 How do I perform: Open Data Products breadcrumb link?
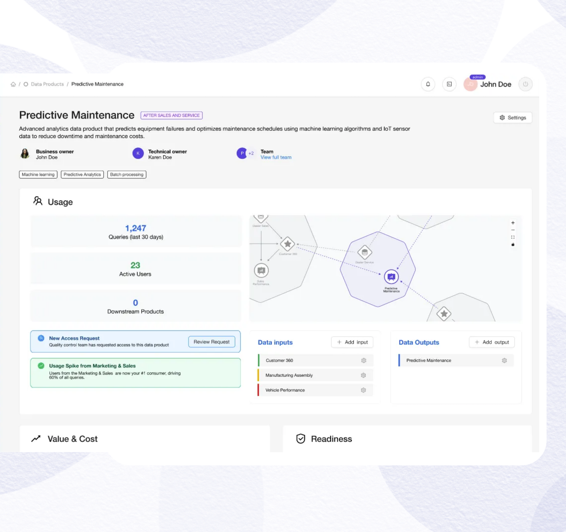pyautogui.click(x=47, y=84)
